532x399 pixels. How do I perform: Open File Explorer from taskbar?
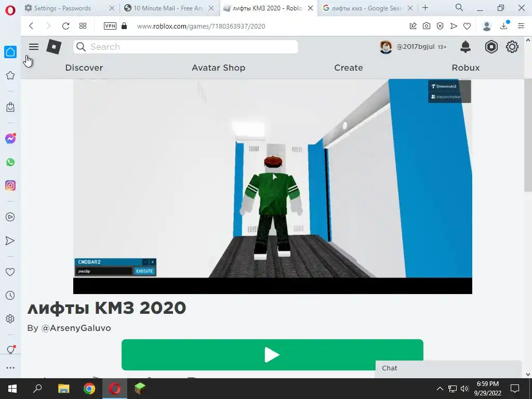coord(63,389)
